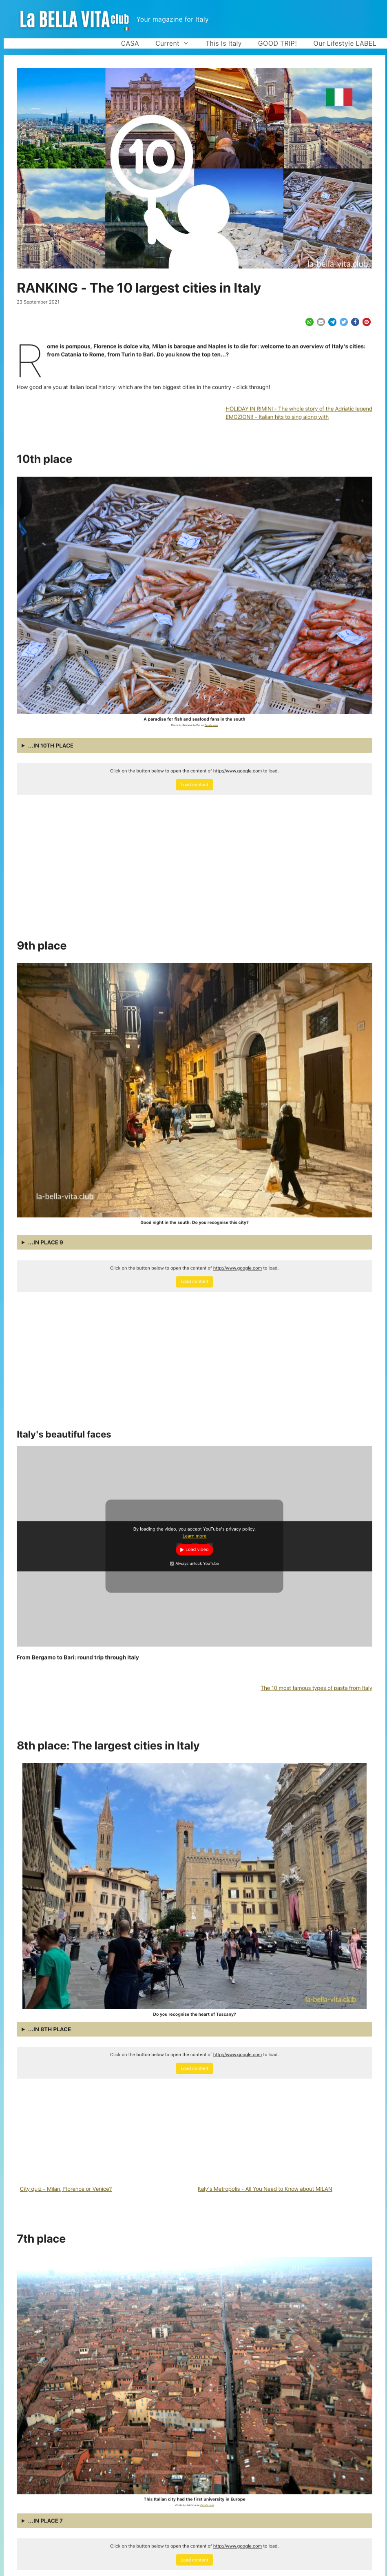Viewport: 387px width, 2576px height.
Task: Follow google.com link in 8th place notice
Action: click(x=237, y=2054)
